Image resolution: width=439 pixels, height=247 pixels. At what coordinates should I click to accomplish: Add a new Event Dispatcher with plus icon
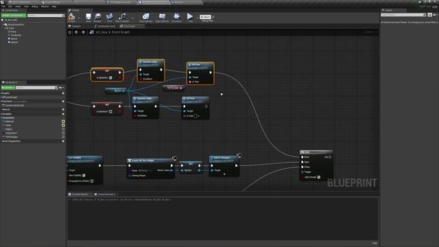(63, 141)
